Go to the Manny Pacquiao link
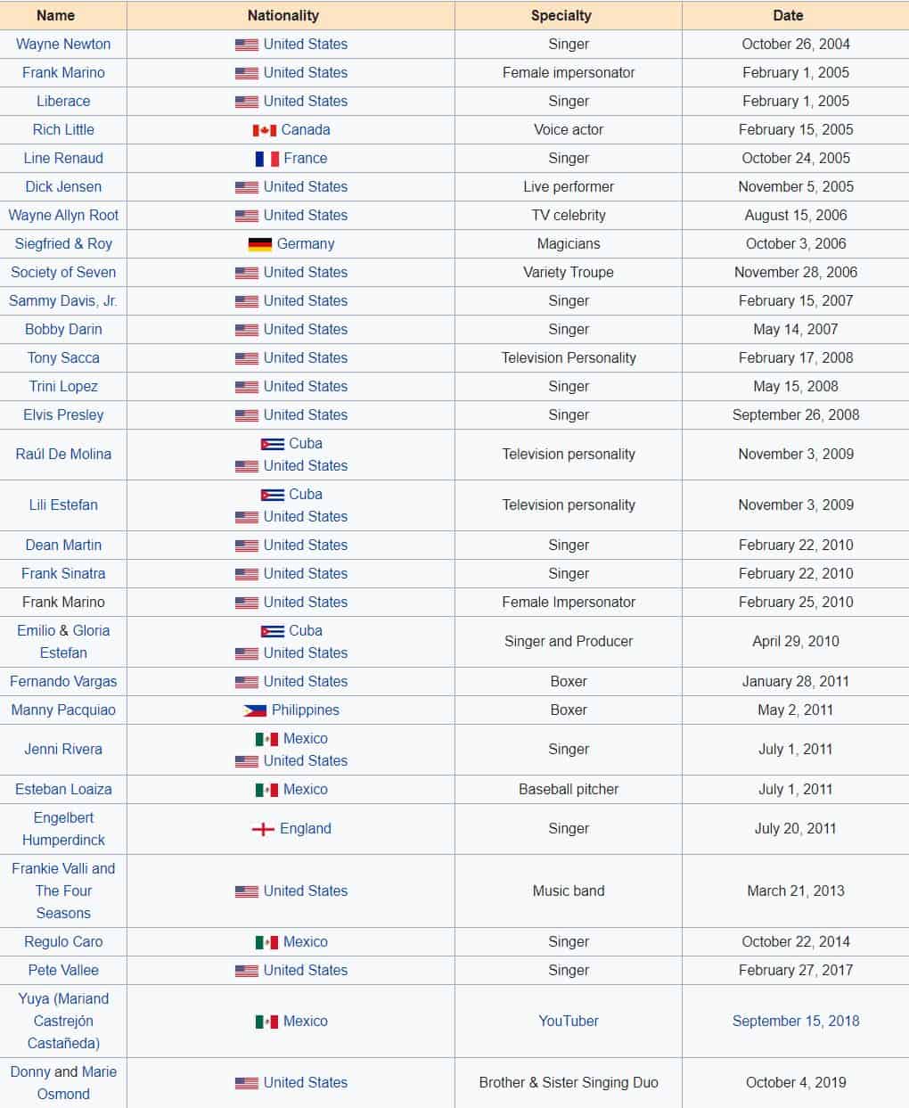The width and height of the screenshot is (909, 1108). (x=63, y=710)
